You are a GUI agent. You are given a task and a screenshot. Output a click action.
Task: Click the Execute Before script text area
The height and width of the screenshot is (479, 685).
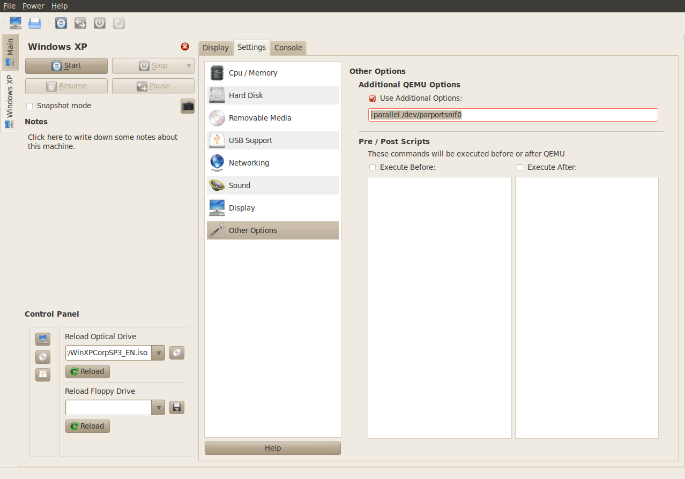click(440, 308)
